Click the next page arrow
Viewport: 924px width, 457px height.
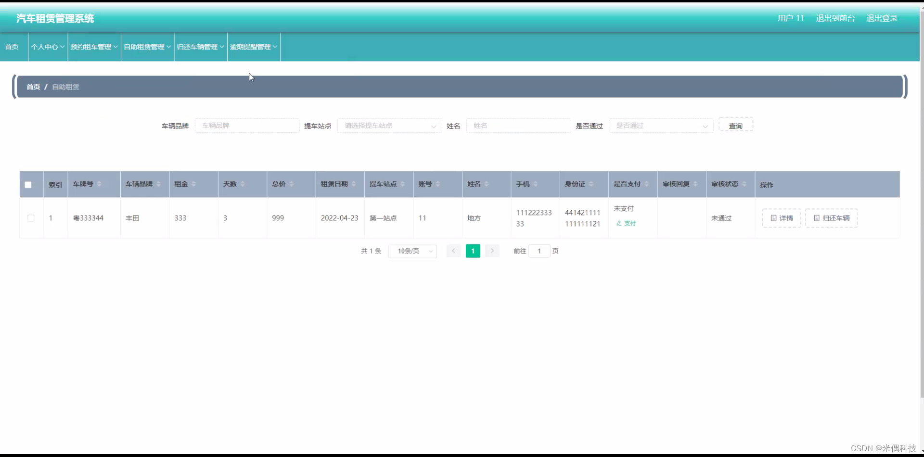(x=492, y=251)
